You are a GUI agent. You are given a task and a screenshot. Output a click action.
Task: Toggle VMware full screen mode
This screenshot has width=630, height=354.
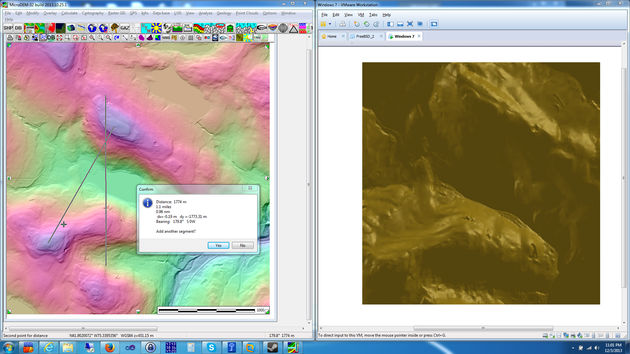click(410, 24)
